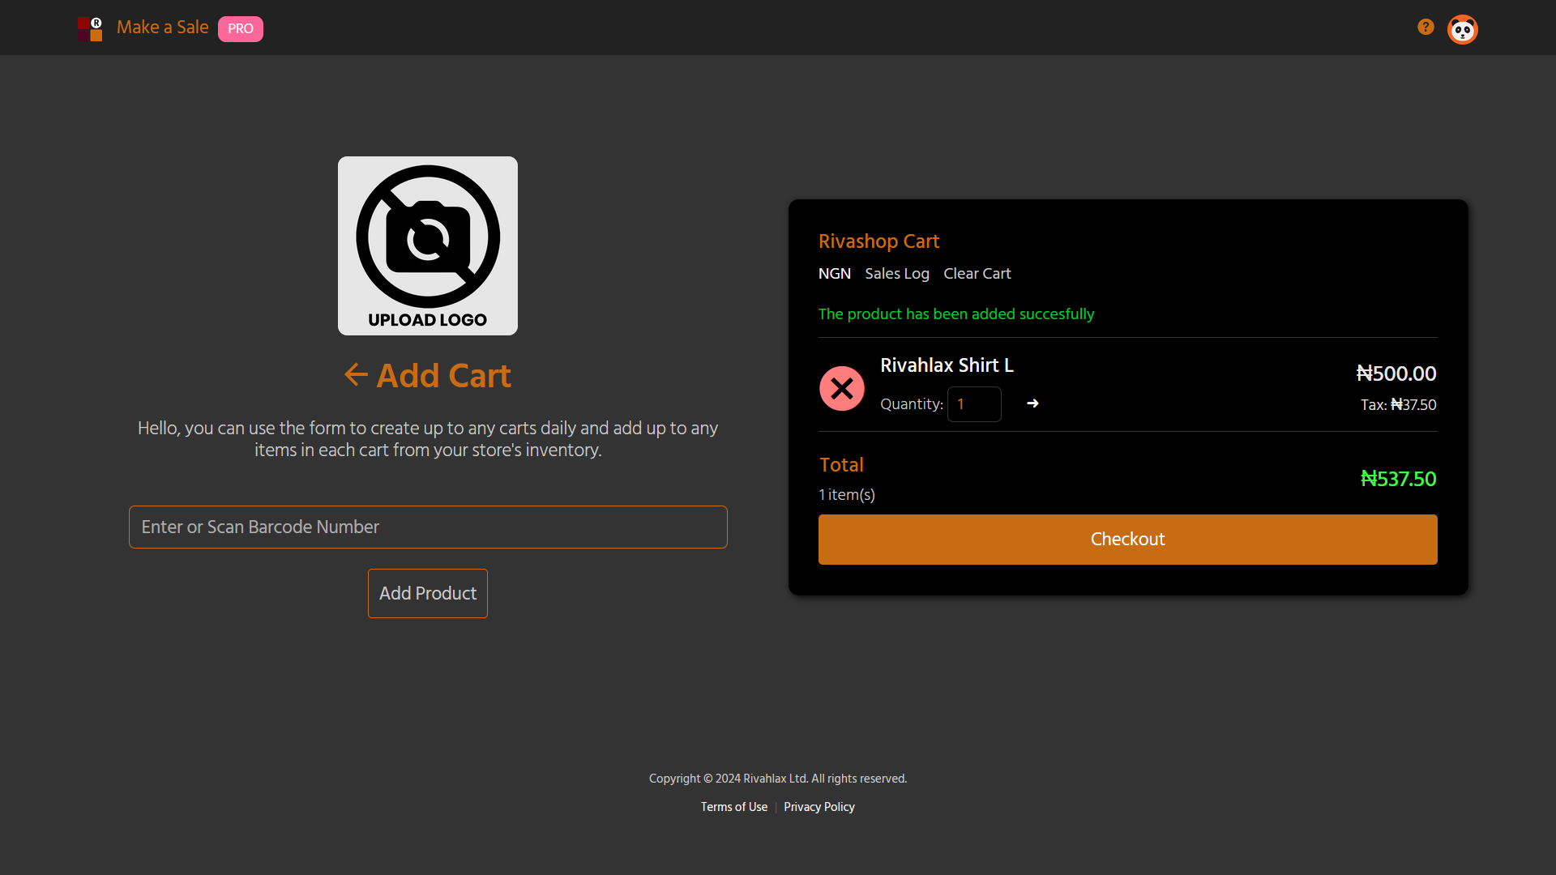Click the quantity update arrow
1556x875 pixels.
[1032, 403]
